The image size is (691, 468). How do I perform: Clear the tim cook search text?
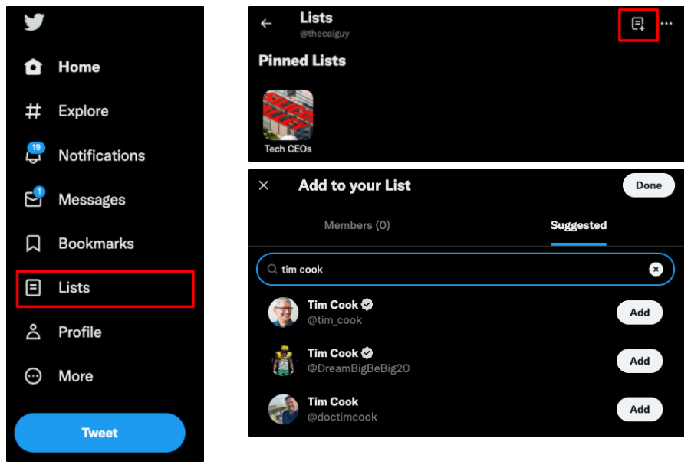tap(656, 269)
